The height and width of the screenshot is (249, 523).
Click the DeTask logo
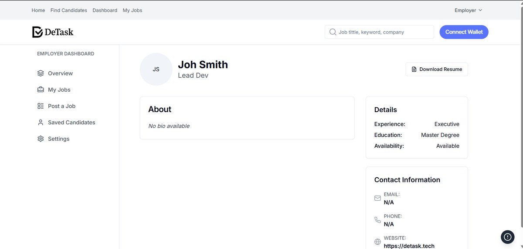click(x=53, y=32)
